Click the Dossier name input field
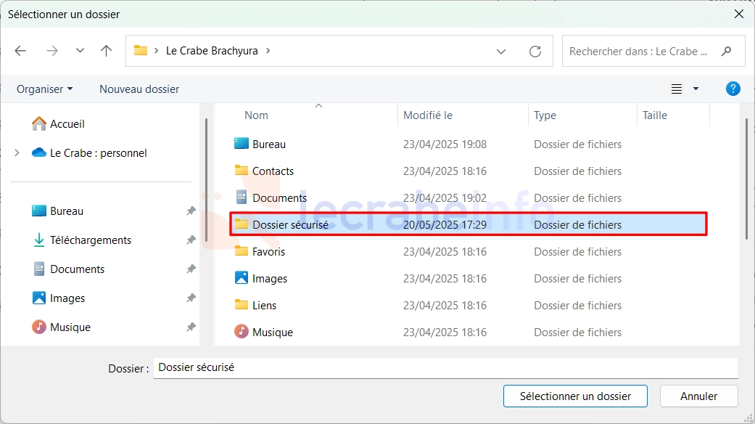Viewport: 755px width, 424px height. (x=446, y=367)
